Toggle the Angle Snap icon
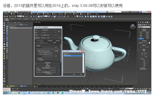 (60, 16)
